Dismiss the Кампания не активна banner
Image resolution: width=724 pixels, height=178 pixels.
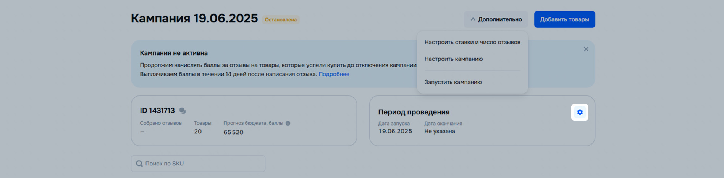coord(586,49)
